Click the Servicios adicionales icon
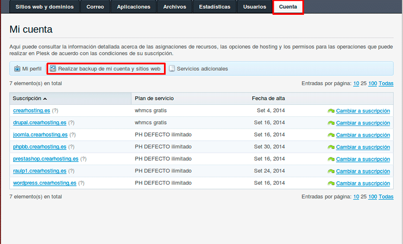The image size is (403, 244). pos(172,69)
